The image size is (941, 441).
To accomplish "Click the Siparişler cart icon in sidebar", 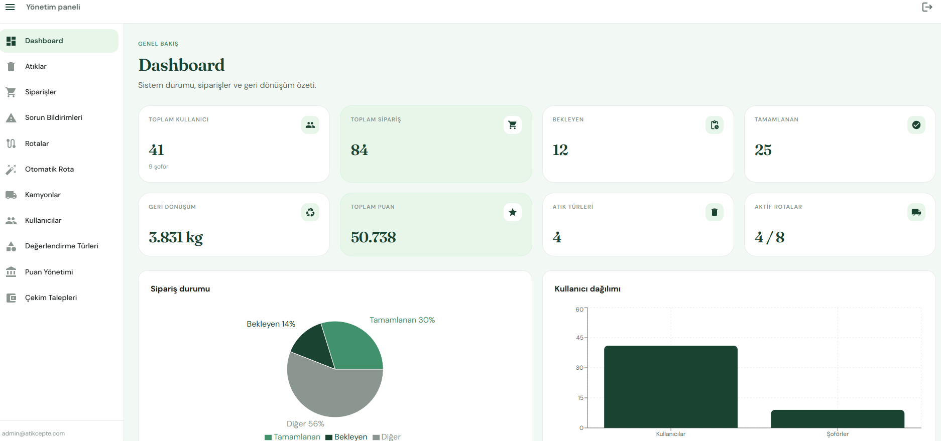I will (x=11, y=92).
